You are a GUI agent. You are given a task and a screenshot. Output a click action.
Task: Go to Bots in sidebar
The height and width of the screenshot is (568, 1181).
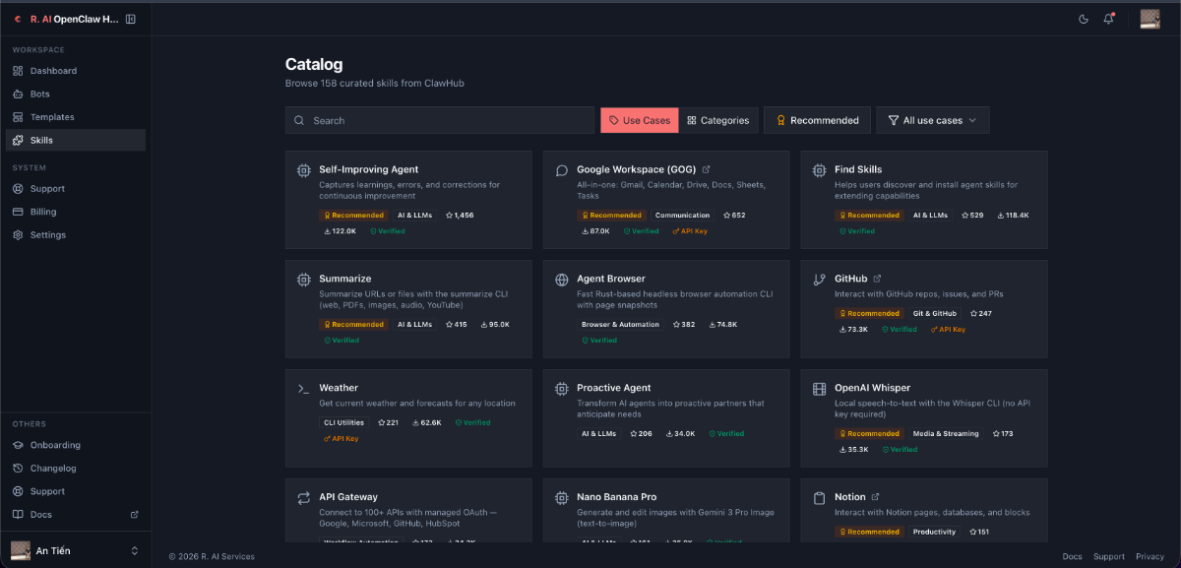click(x=76, y=94)
